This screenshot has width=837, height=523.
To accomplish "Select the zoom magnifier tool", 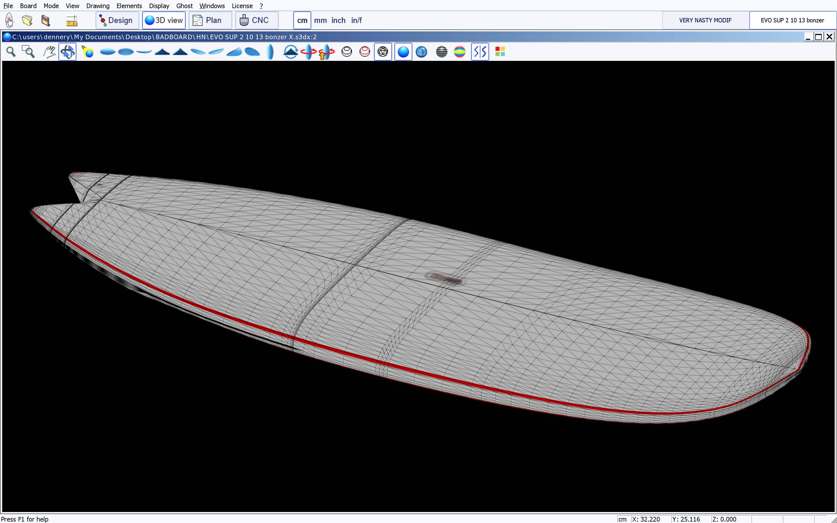I will click(11, 52).
